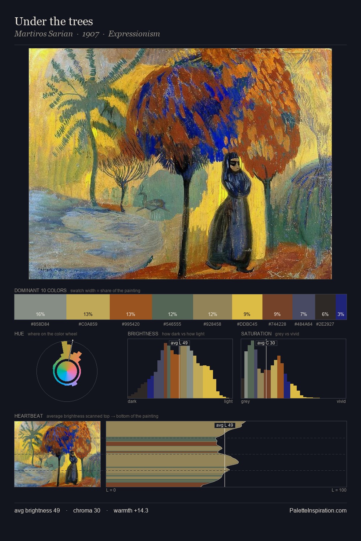
Task: Click the 'avg L 49' brightness histogram label
Action: coord(179,343)
